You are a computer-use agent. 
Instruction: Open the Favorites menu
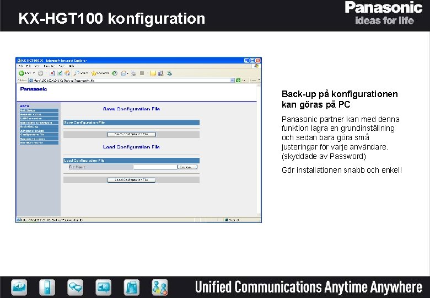click(x=49, y=66)
